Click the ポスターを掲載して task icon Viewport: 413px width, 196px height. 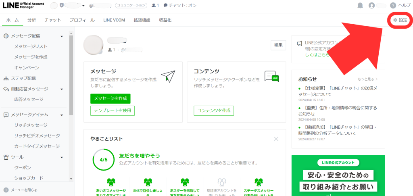(185, 182)
